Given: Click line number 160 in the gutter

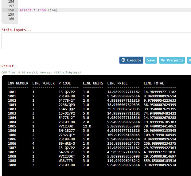Looking at the screenshot, I should (11, 19).
